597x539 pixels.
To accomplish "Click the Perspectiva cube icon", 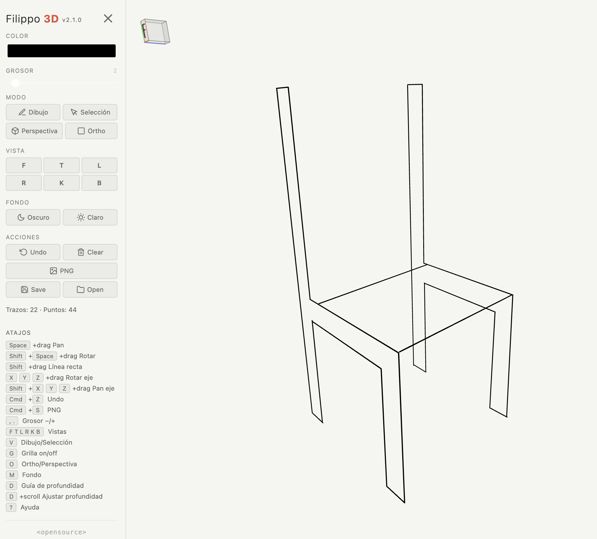I will click(15, 131).
